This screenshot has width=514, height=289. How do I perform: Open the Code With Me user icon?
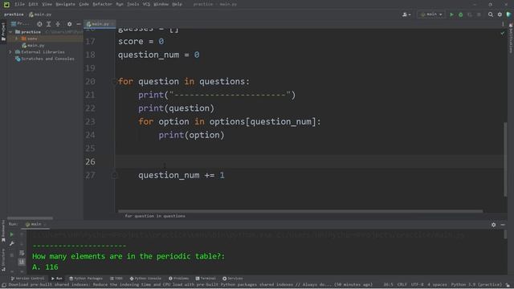pos(406,14)
